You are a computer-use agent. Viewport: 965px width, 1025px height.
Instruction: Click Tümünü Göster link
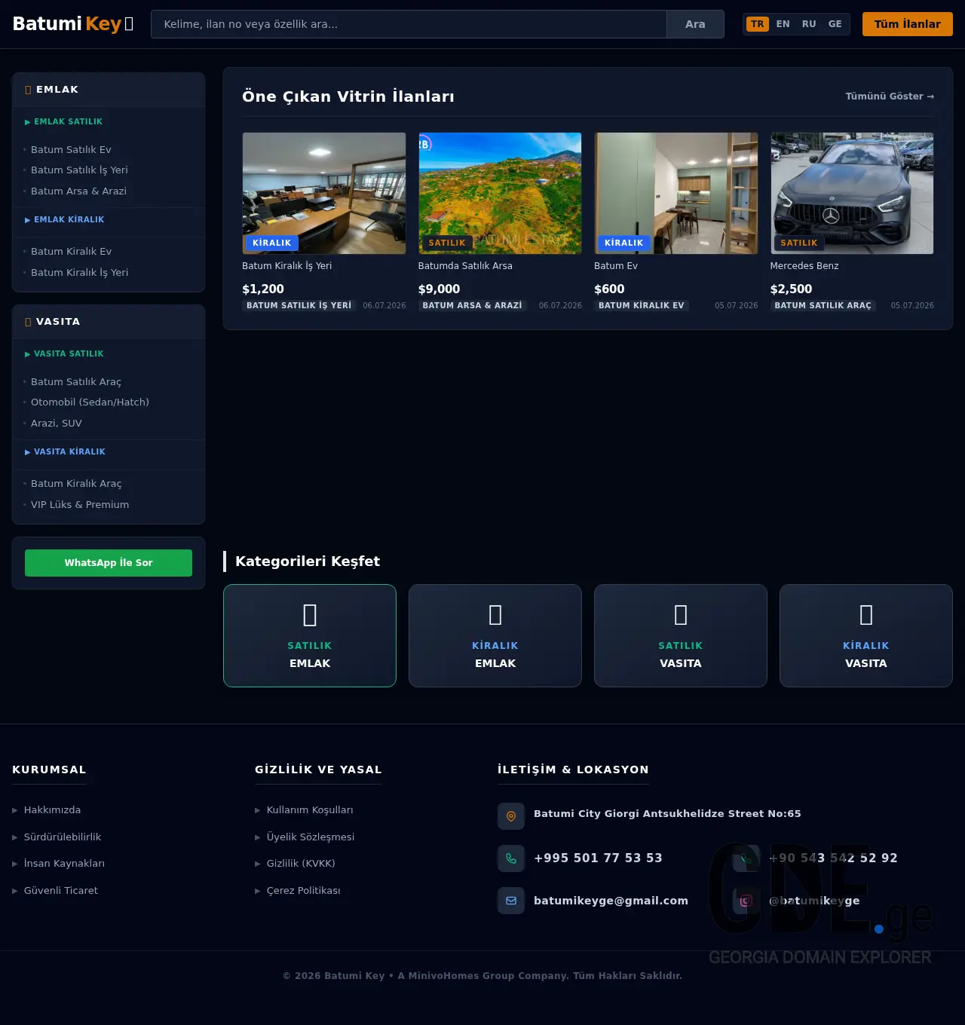click(890, 96)
